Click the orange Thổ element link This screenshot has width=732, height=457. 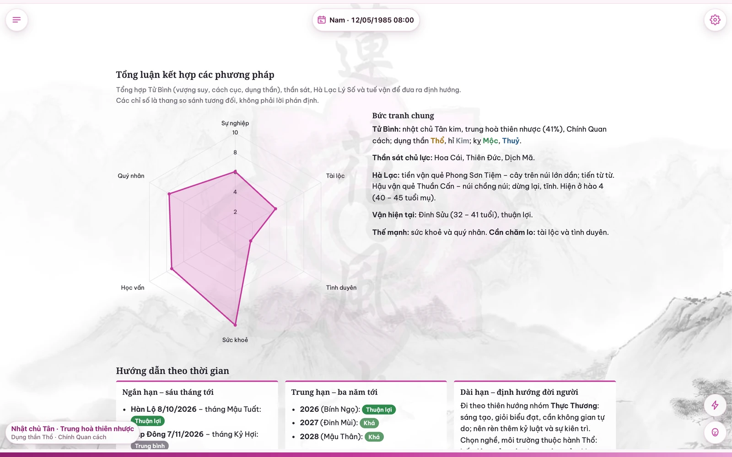coord(437,141)
